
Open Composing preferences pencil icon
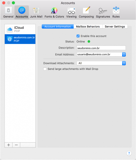pyautogui.click(x=86, y=12)
